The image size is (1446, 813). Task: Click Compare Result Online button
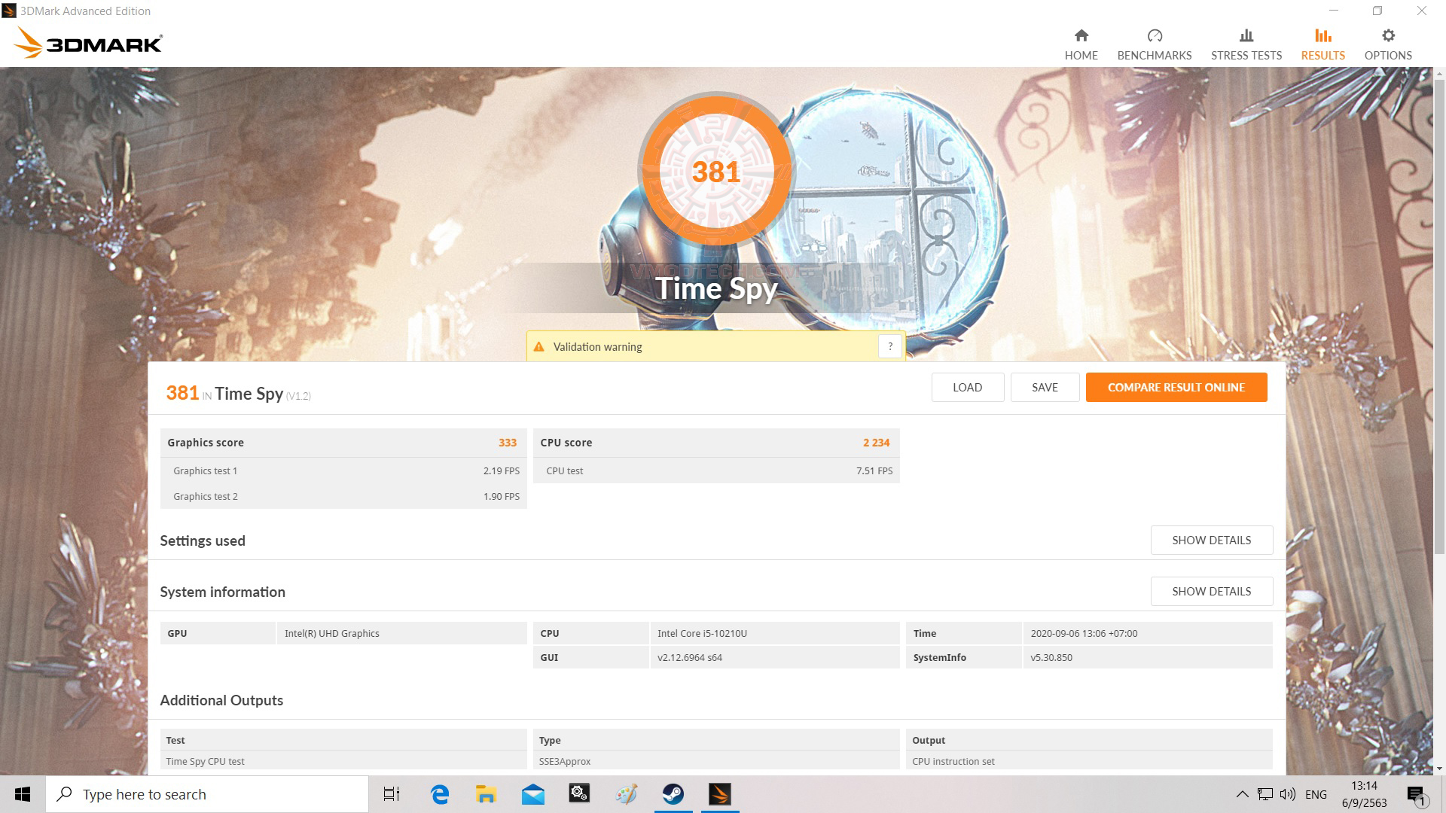[x=1176, y=387]
